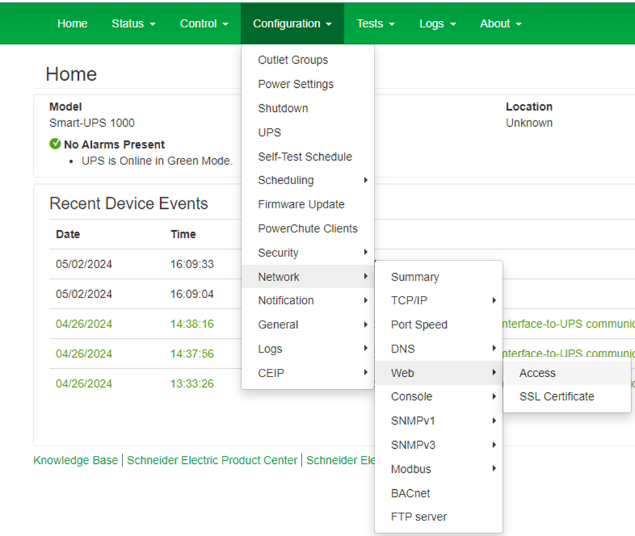The image size is (635, 536).
Task: Click the green No Alarms checkmark icon
Action: 55,144
